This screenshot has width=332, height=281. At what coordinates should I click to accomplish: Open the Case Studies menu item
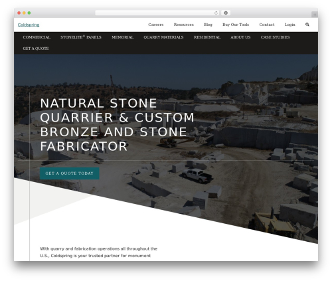coord(275,37)
